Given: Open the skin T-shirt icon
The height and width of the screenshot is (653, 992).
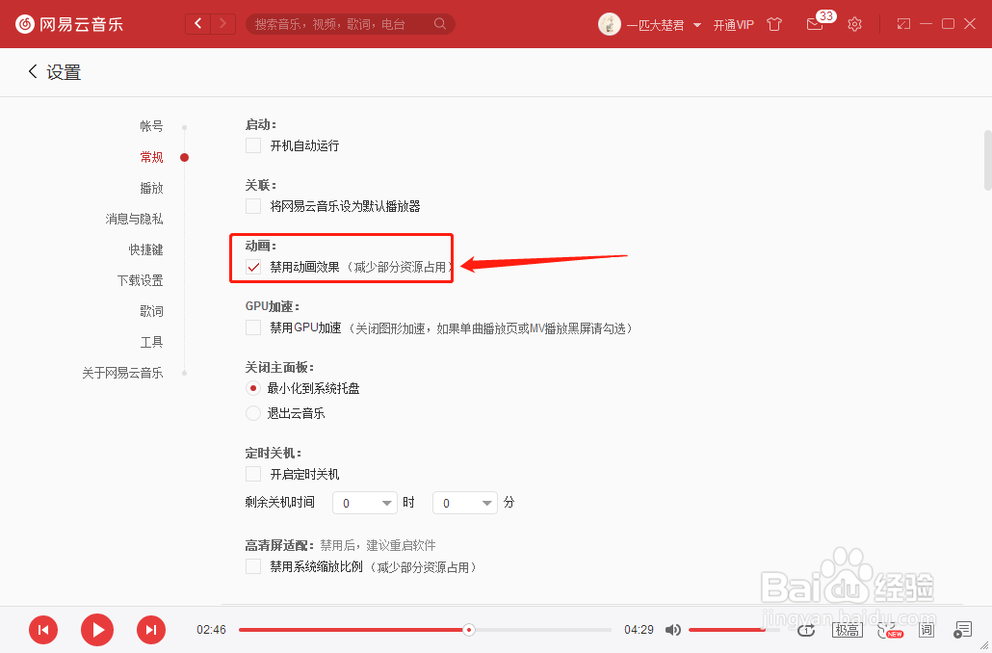Looking at the screenshot, I should pos(773,24).
